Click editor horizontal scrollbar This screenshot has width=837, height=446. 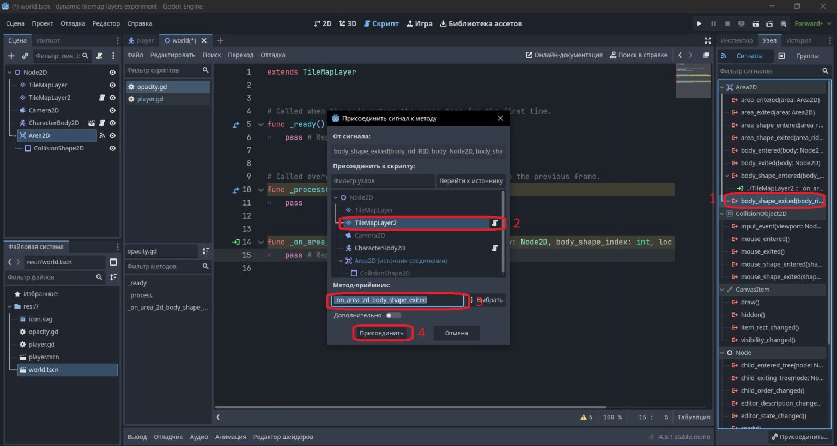pyautogui.click(x=410, y=407)
